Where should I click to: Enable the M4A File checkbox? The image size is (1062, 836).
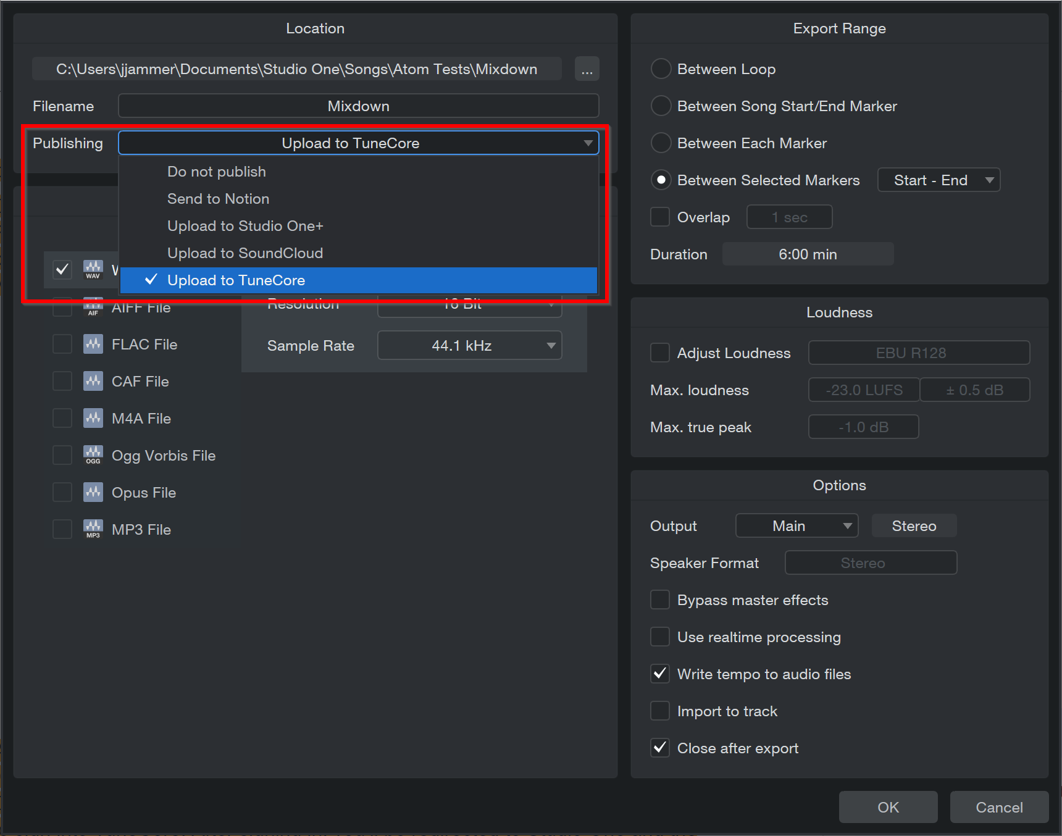62,418
